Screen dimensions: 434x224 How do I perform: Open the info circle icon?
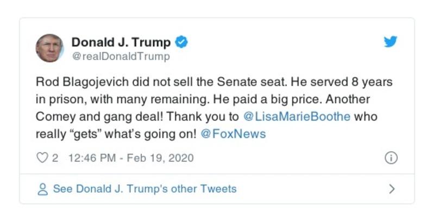pyautogui.click(x=391, y=158)
